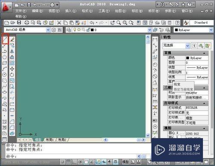Click the Quick Select button in properties panel
This screenshot has height=166, width=215.
click(208, 46)
